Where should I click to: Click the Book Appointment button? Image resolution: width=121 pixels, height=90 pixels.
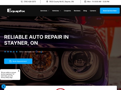pos(18,61)
